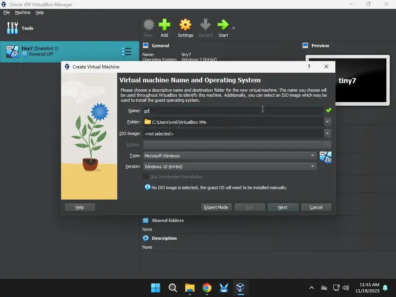Expand the Start button dropdown arrow
The height and width of the screenshot is (297, 396).
pyautogui.click(x=233, y=28)
